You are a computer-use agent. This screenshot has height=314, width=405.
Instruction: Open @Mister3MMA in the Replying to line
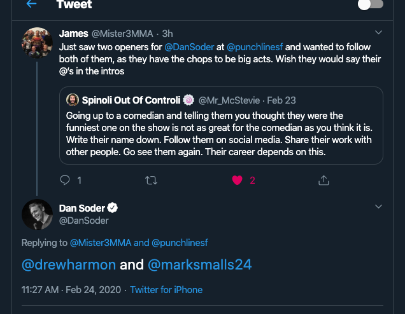(101, 243)
